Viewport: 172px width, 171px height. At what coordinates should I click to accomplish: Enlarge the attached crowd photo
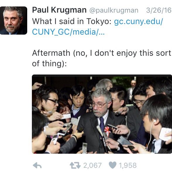[x=102, y=114]
